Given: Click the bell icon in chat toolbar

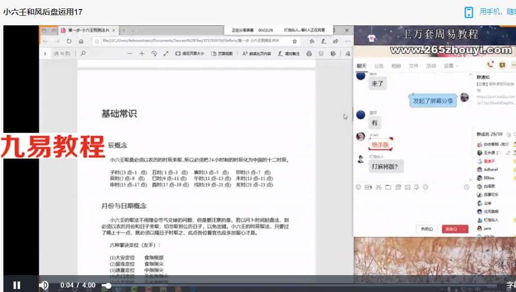Looking at the screenshot, I should (417, 187).
